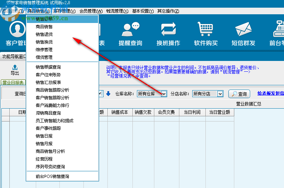Open 商品销售月分析 menu entry
The width and height of the screenshot is (284, 188).
tap(62, 151)
